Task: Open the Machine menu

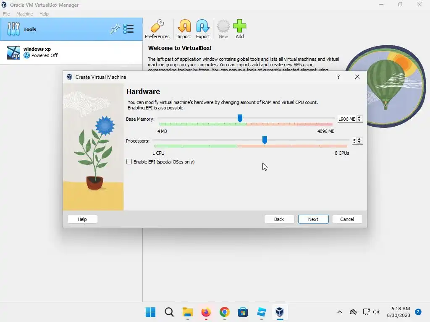Action: (x=24, y=14)
